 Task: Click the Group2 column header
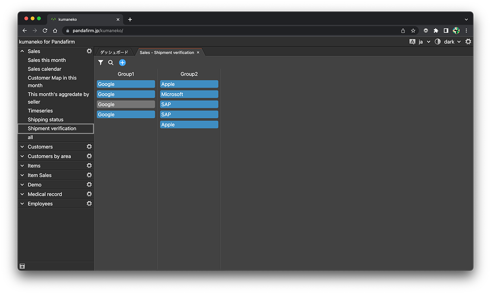point(189,74)
